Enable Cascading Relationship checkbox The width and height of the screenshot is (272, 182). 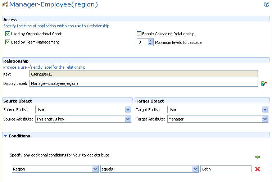point(139,34)
